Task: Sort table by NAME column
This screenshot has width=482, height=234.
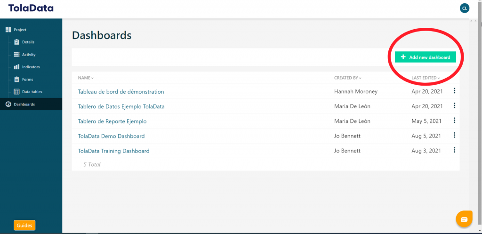Action: pos(86,78)
